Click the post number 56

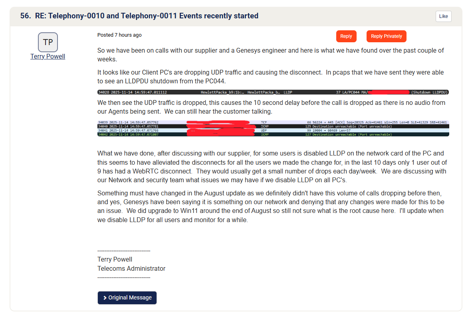[x=24, y=16]
